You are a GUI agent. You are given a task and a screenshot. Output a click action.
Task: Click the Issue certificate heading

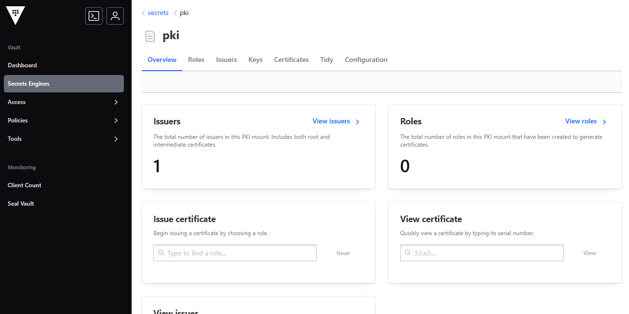185,219
